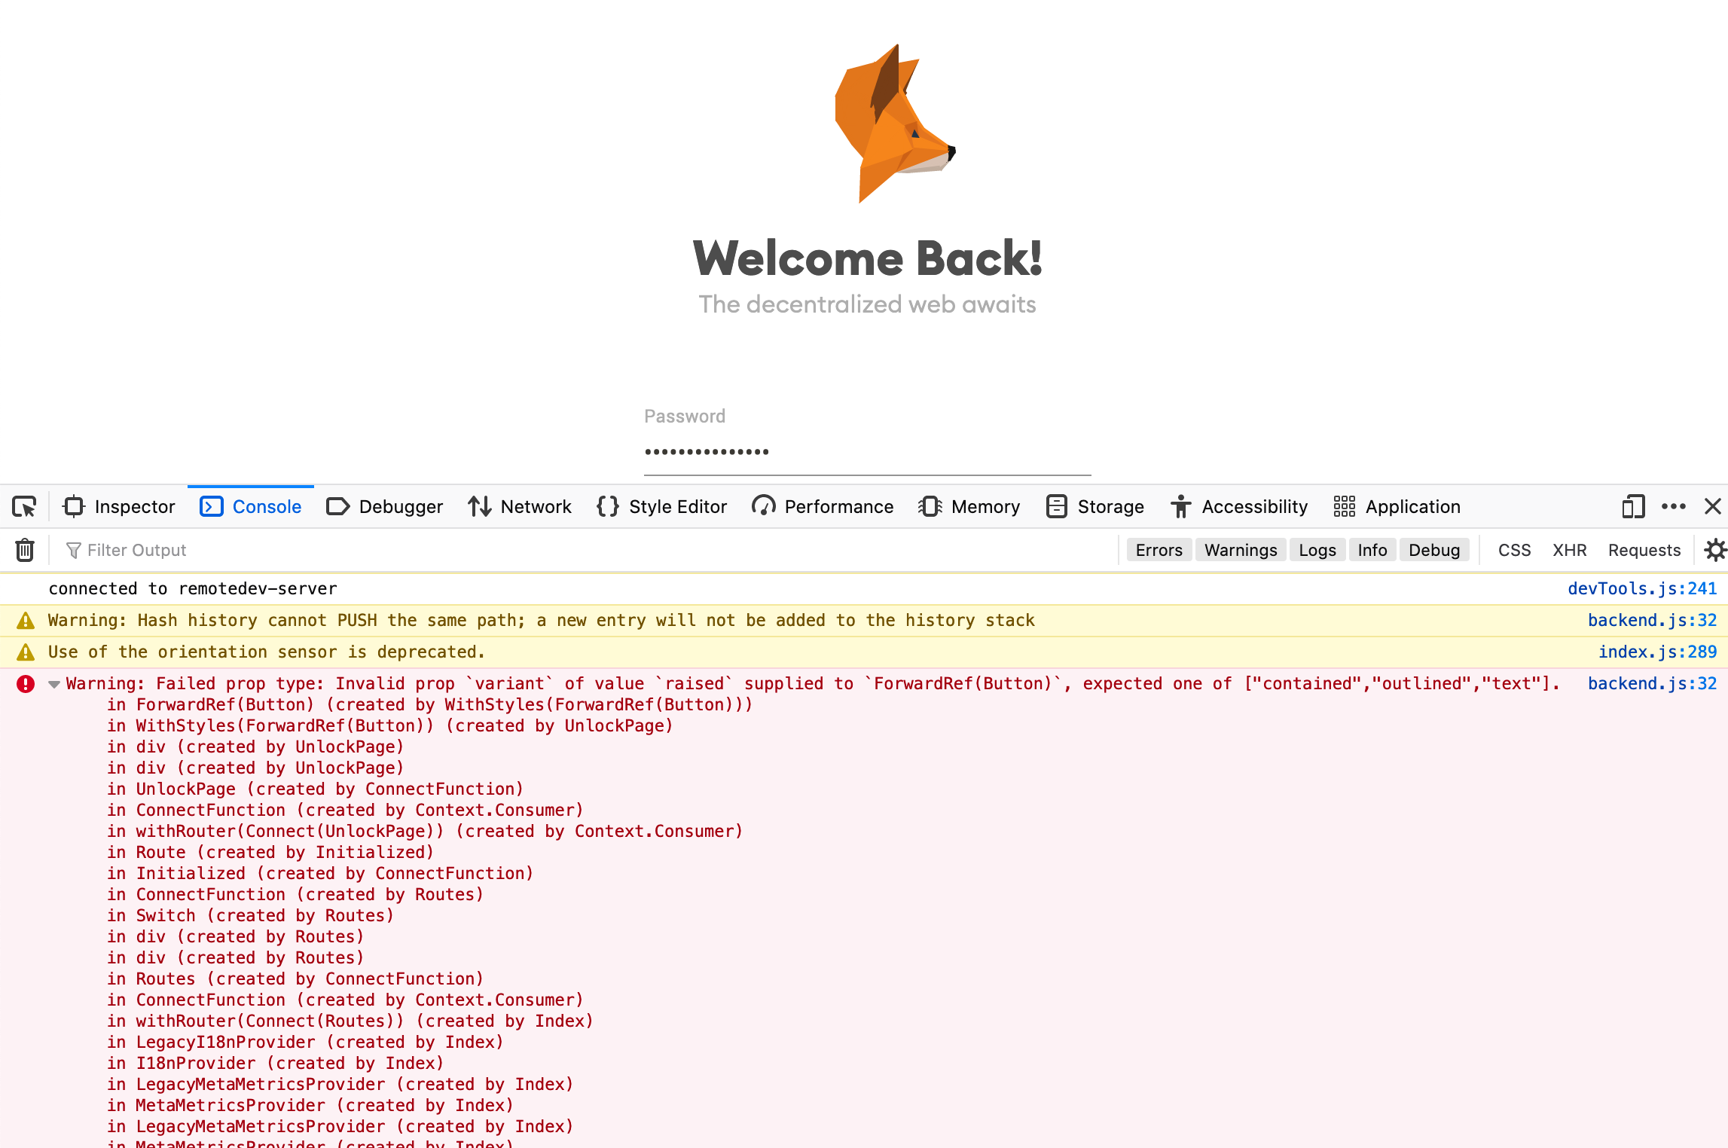Image resolution: width=1728 pixels, height=1148 pixels.
Task: Select 'in withRouter(Connect(UnlockPage))' stack line
Action: pos(425,832)
